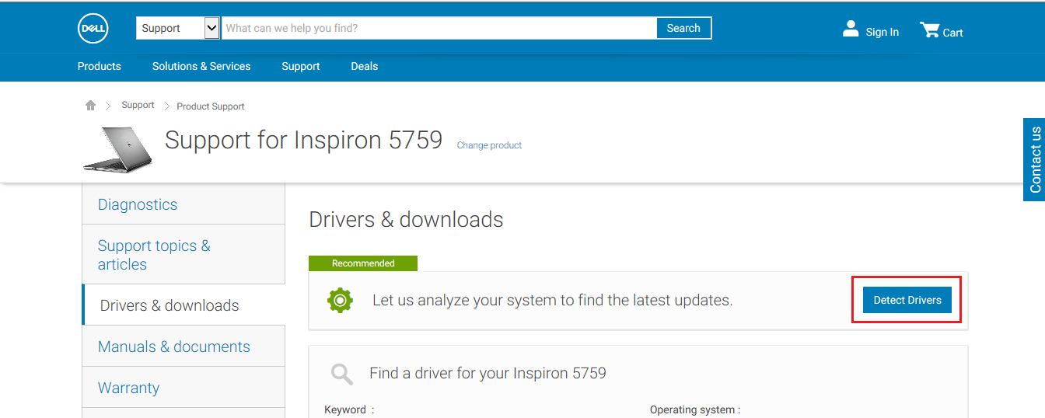Open the Products menu
Viewport: 1045px width, 418px height.
pyautogui.click(x=100, y=66)
